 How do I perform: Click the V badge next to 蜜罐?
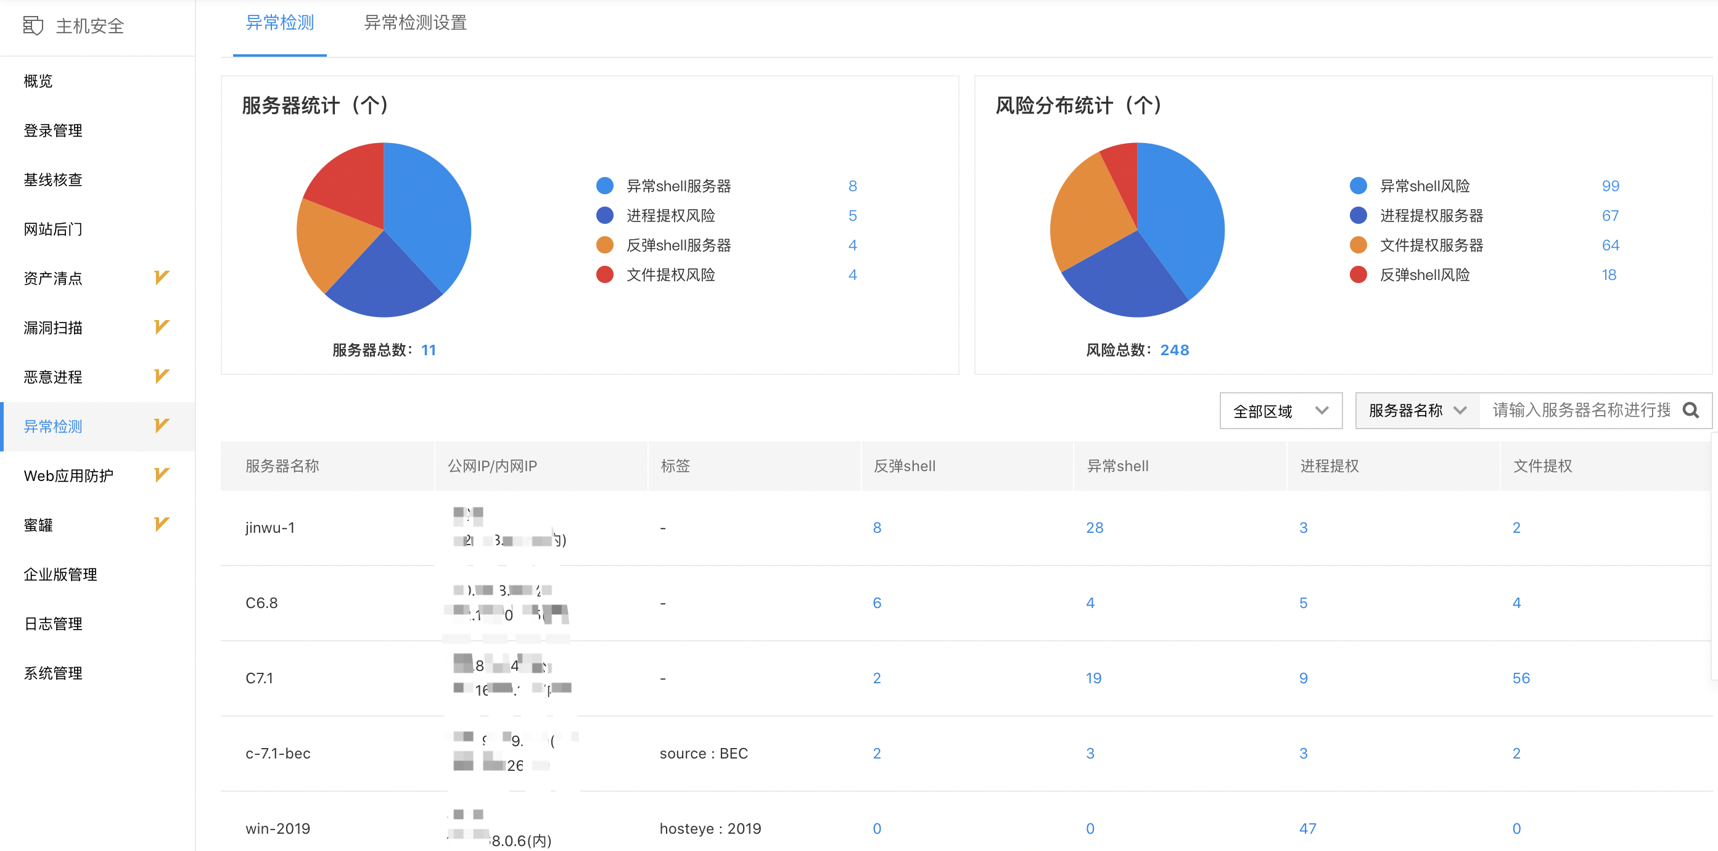(x=162, y=524)
